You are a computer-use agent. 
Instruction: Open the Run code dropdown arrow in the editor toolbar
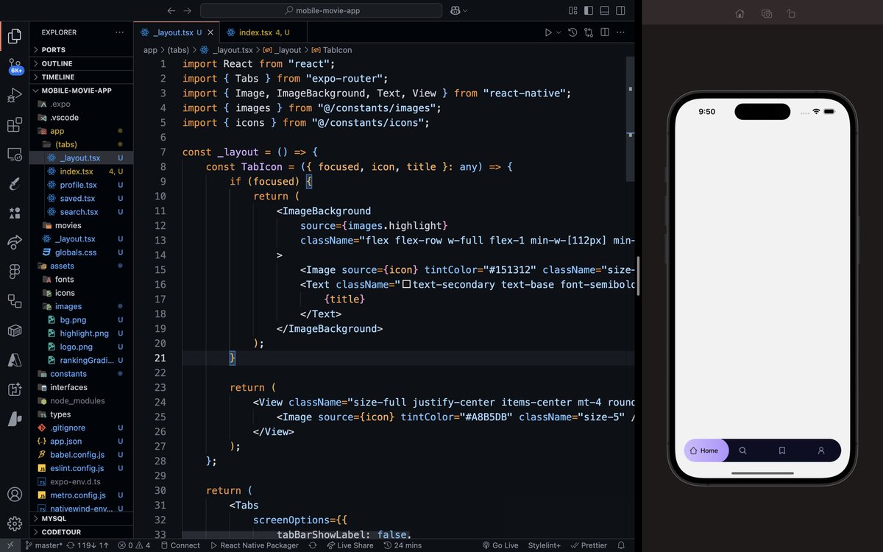pos(558,32)
